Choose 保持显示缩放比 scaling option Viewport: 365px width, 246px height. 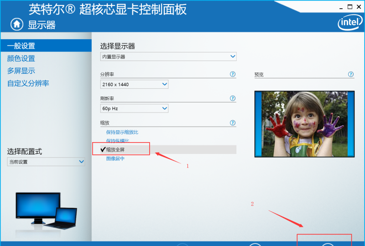coord(122,132)
